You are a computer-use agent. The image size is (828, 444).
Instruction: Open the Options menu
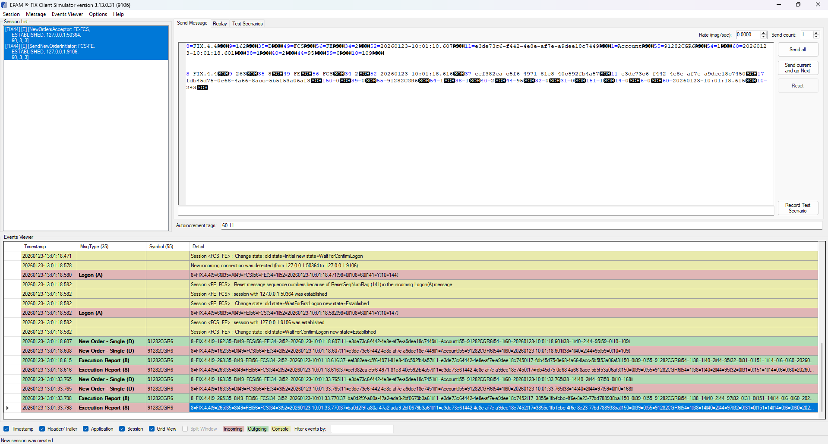click(98, 14)
